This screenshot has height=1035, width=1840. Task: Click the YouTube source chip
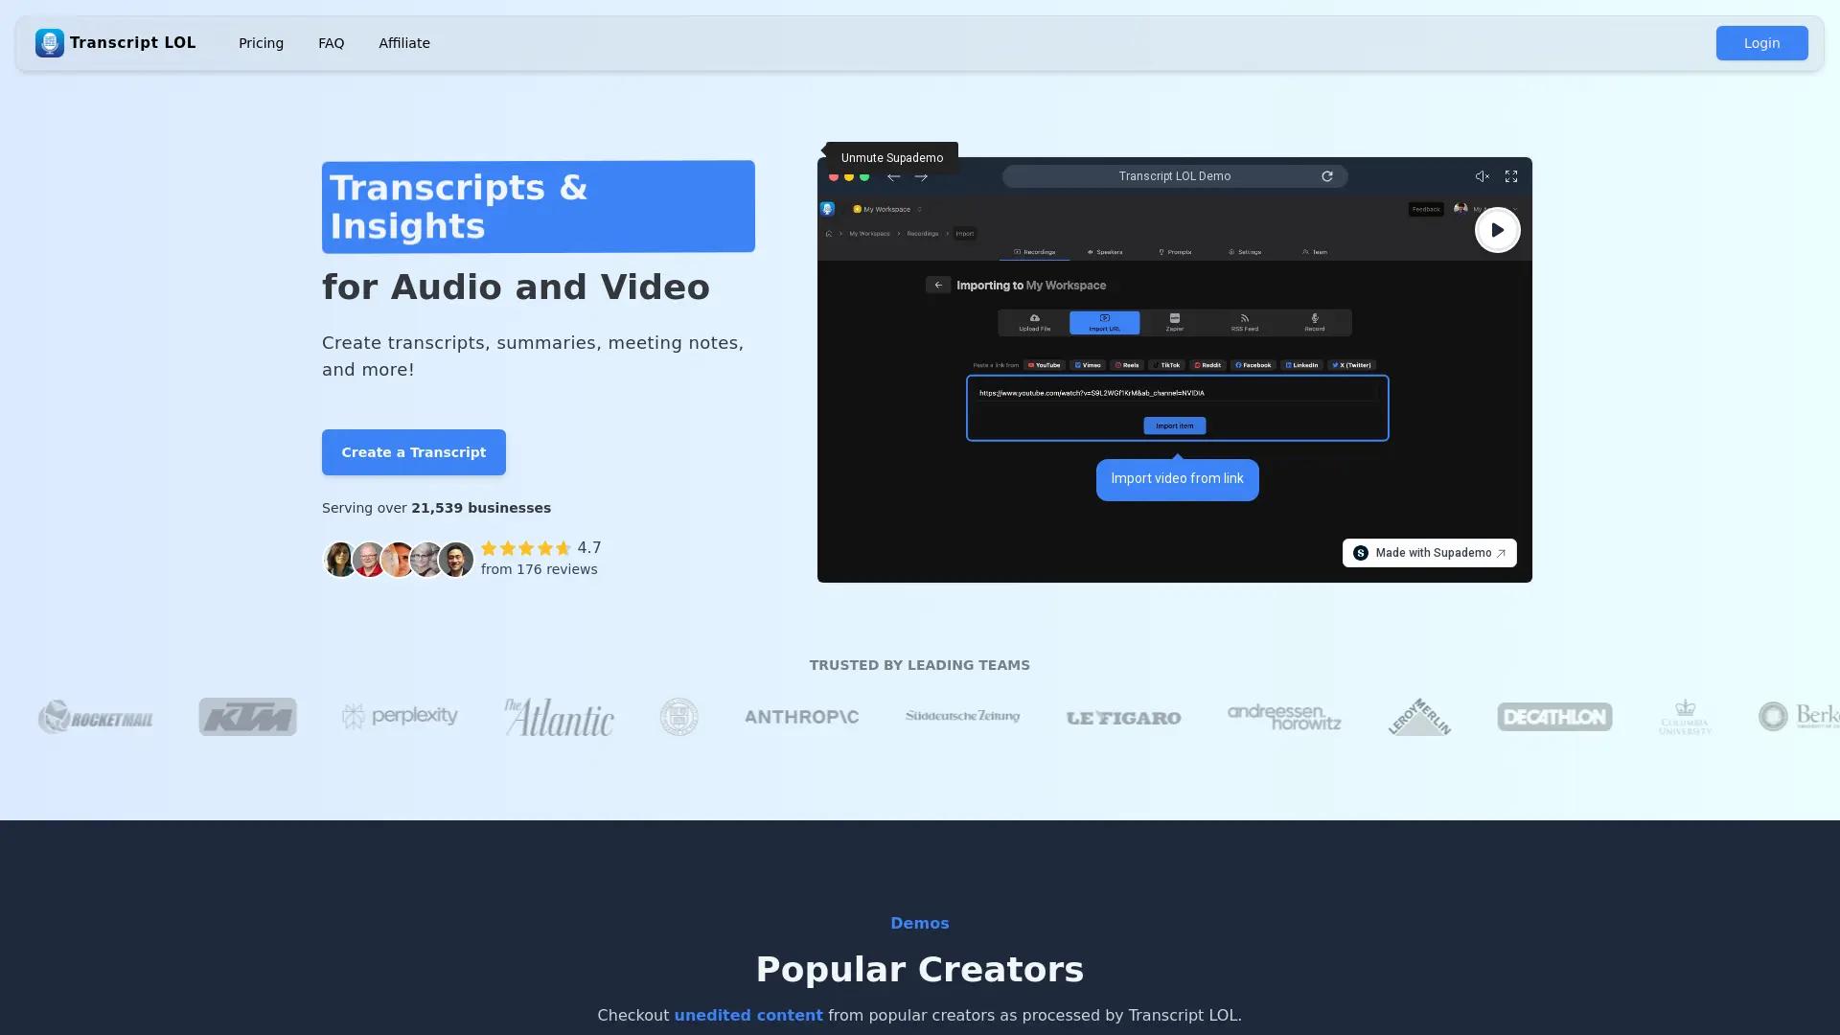[x=1044, y=365]
